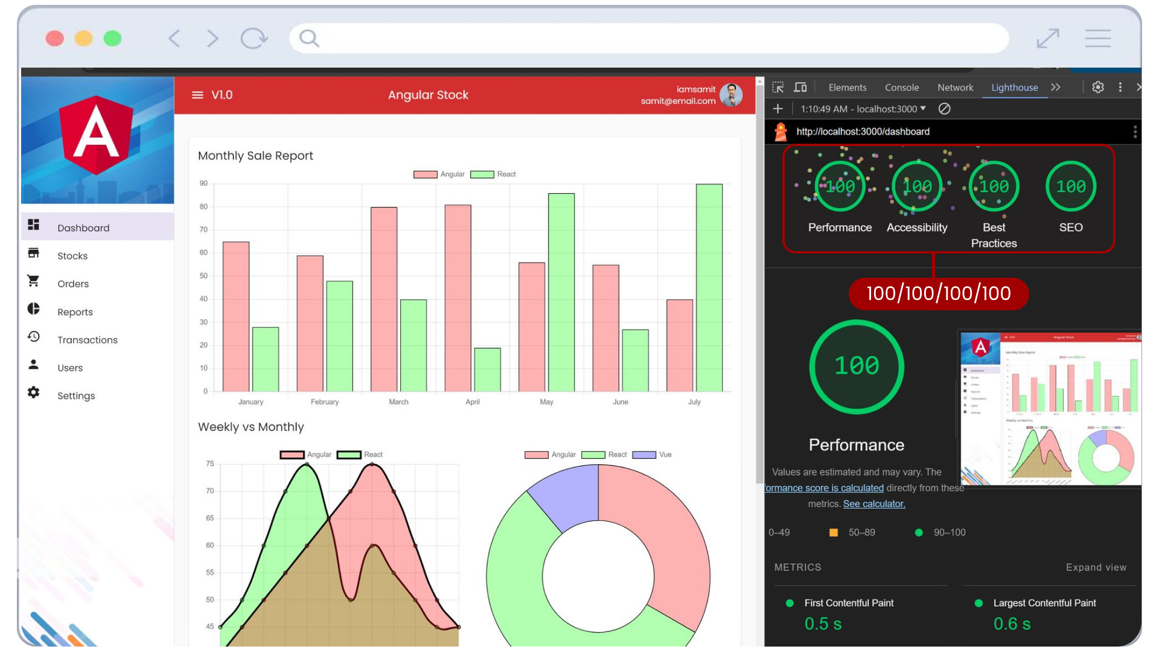Open Settings in the sidebar

click(x=97, y=395)
